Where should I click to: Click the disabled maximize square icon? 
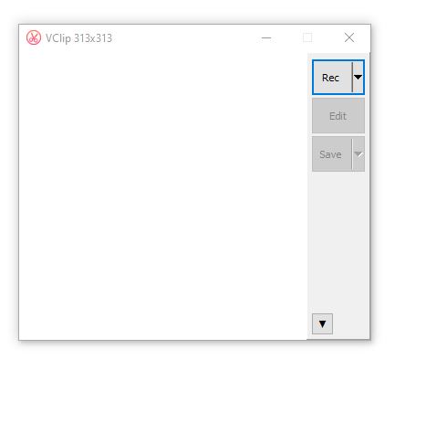coord(307,37)
